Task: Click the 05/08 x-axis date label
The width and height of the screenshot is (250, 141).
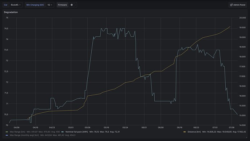Action: coord(87,128)
